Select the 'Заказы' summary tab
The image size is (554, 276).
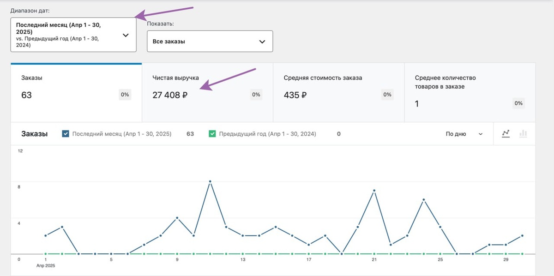tap(76, 92)
